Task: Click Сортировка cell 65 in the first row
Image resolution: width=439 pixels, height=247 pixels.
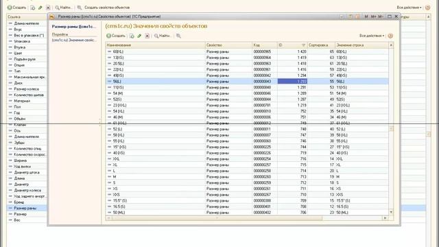Action: click(321, 51)
